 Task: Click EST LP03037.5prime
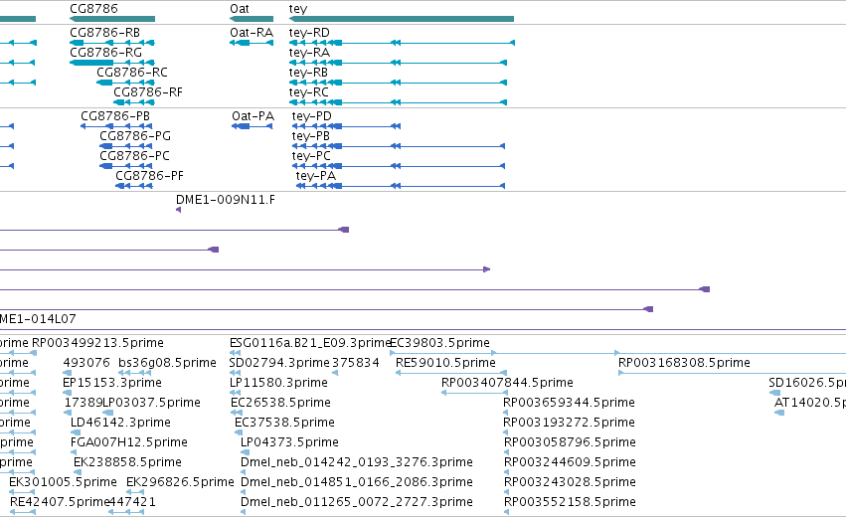[152, 403]
